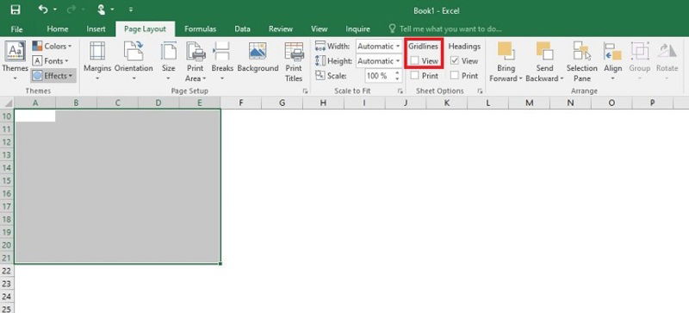Select row 10 header

7,116
